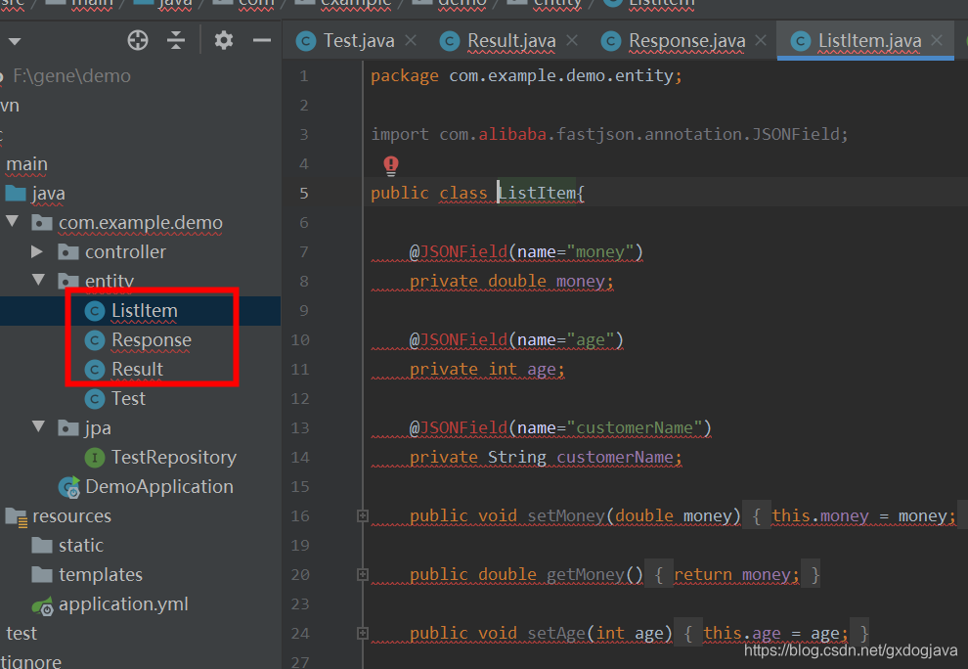Collapse All folders using the toolbar icon
Viewport: 968px width, 669px height.
tap(178, 40)
